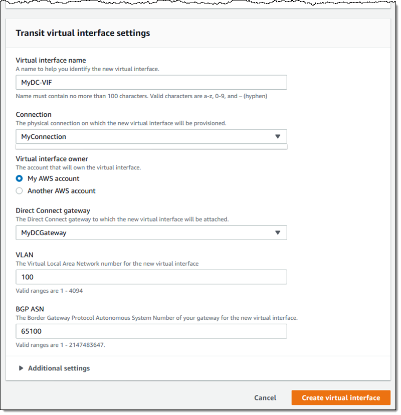Click the "Virtual interface owner" label
The height and width of the screenshot is (415, 401).
(52, 159)
